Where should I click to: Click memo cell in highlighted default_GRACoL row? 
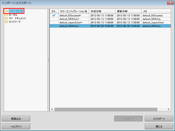point(152,26)
